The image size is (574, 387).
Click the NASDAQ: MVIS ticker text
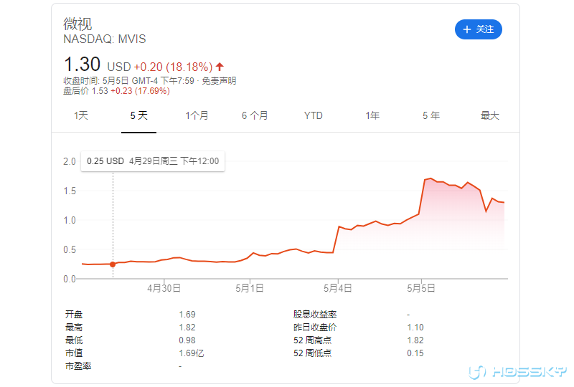click(105, 39)
